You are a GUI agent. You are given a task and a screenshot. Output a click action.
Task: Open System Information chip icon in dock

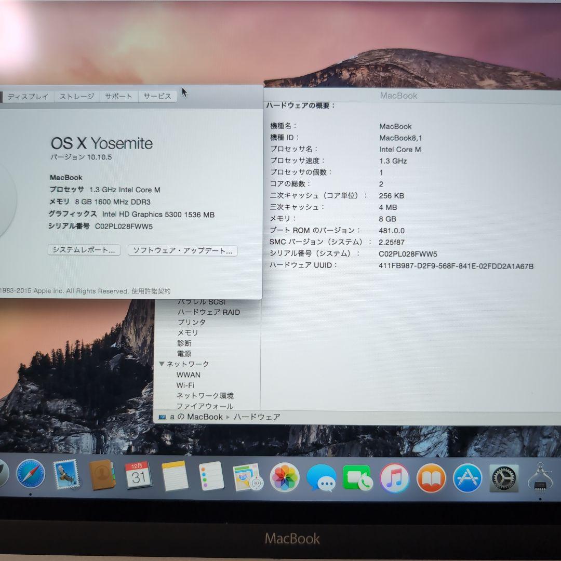pos(540,477)
